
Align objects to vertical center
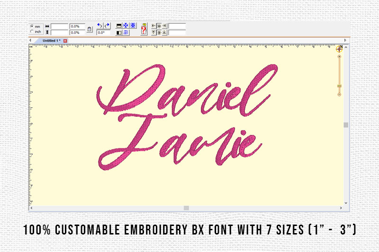(159, 33)
